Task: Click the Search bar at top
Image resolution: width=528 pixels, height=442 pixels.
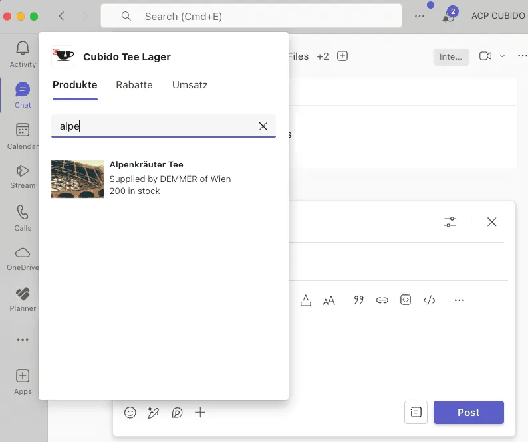Action: click(x=251, y=16)
